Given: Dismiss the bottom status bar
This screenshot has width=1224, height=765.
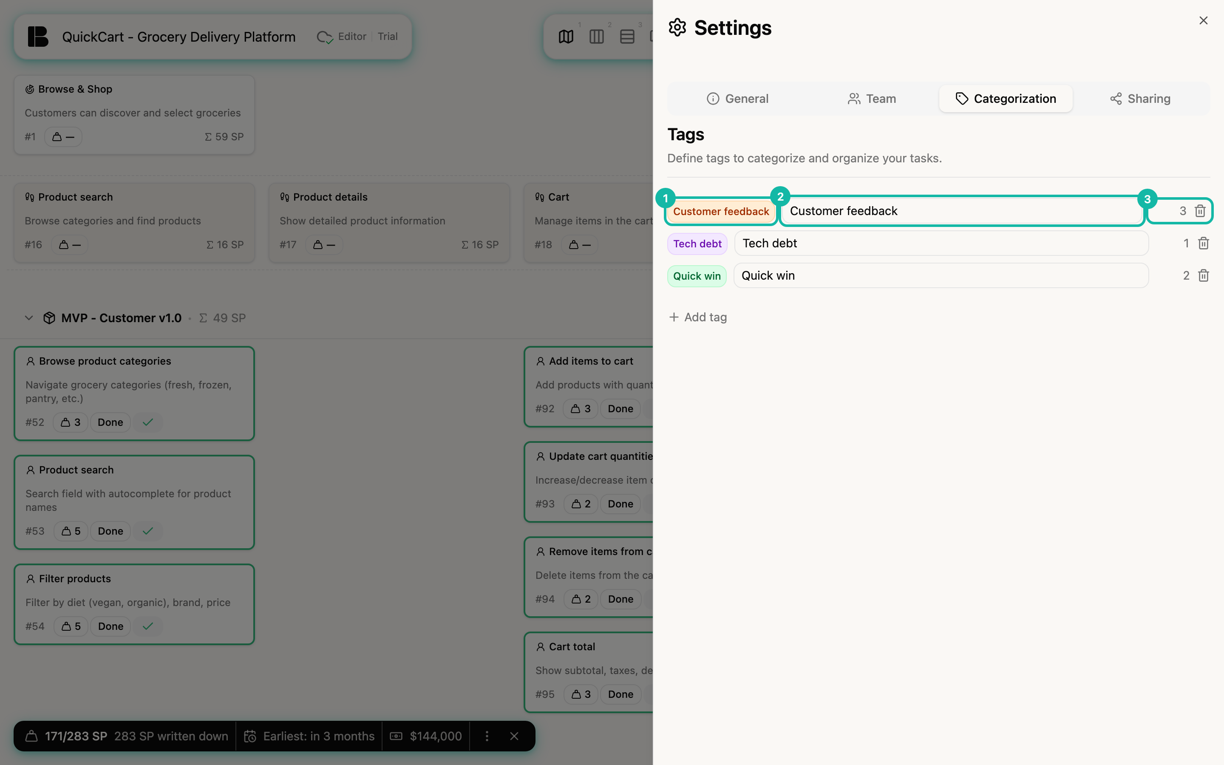Looking at the screenshot, I should click(x=514, y=736).
